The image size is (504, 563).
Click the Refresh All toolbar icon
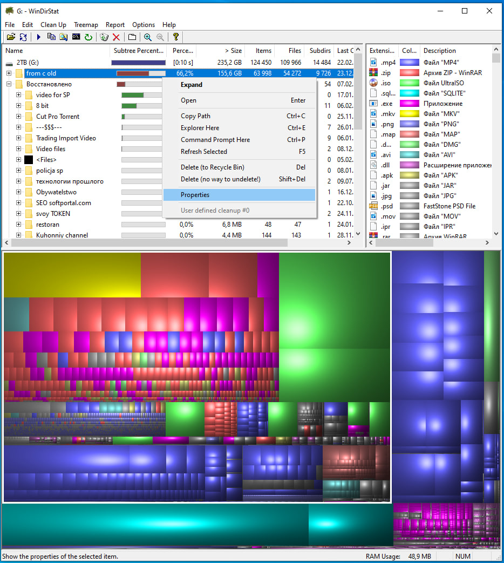click(x=23, y=37)
